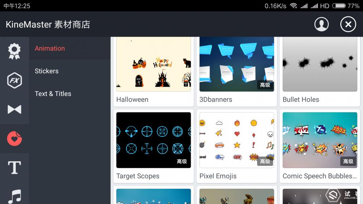
Task: Select the overlay heart sticker icon
Action: point(15,138)
